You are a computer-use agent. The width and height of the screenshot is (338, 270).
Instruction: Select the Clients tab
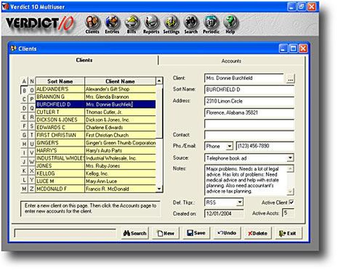click(84, 60)
